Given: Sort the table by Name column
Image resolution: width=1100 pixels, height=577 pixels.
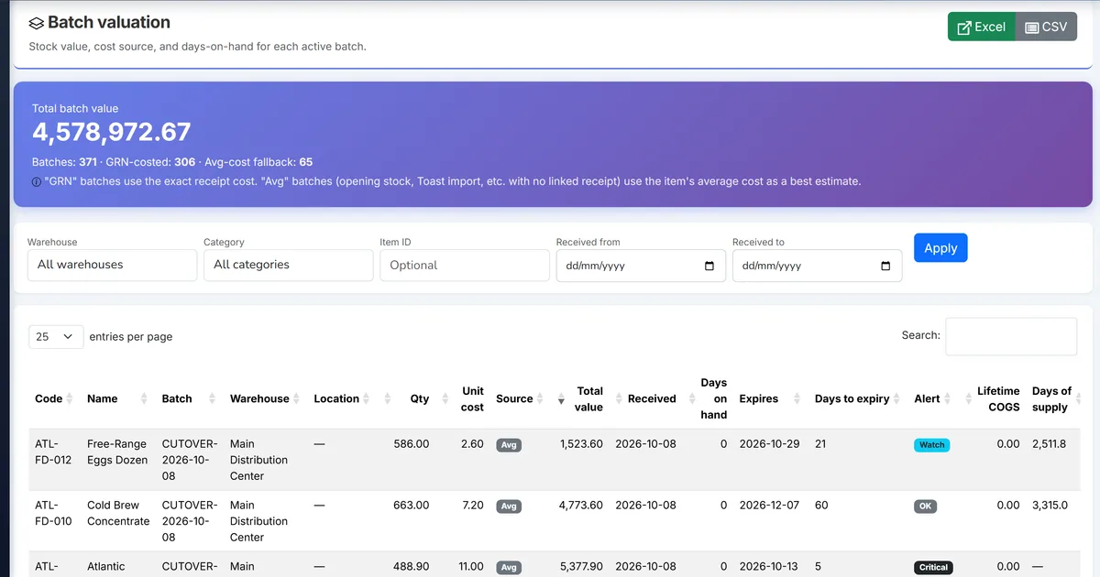Looking at the screenshot, I should point(117,398).
